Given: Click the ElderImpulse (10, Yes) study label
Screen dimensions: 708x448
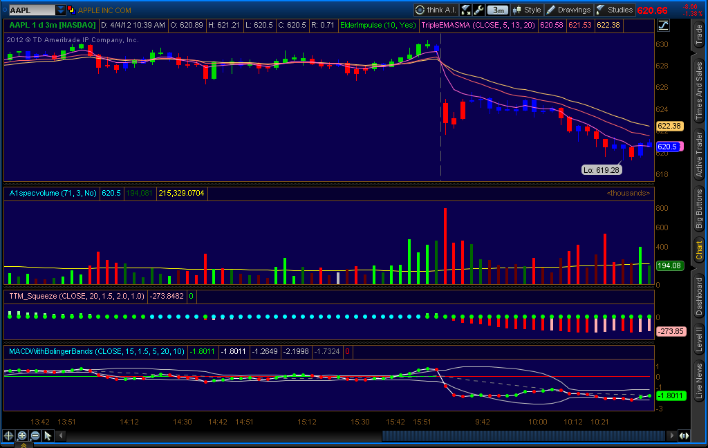Looking at the screenshot, I should pyautogui.click(x=378, y=26).
